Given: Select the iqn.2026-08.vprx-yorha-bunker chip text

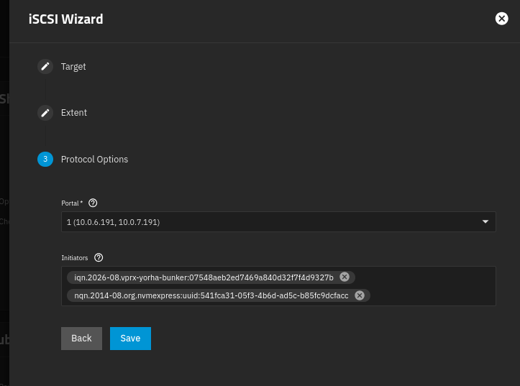Looking at the screenshot, I should click(x=204, y=277).
